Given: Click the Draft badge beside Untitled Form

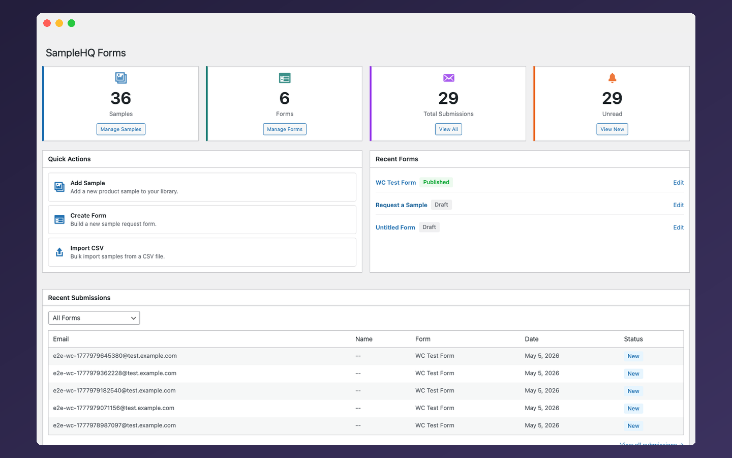Looking at the screenshot, I should point(429,227).
